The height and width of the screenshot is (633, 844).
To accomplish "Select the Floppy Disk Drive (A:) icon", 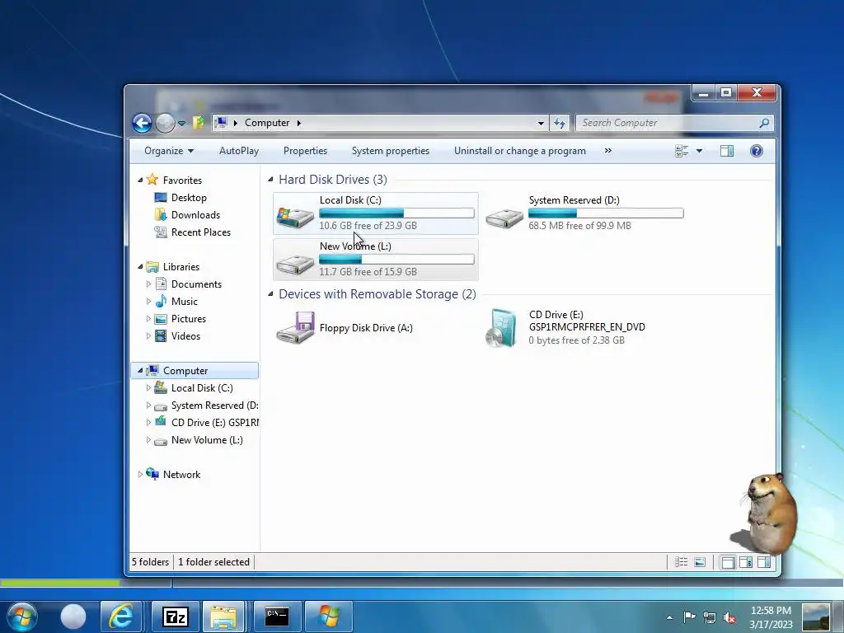I will 296,327.
